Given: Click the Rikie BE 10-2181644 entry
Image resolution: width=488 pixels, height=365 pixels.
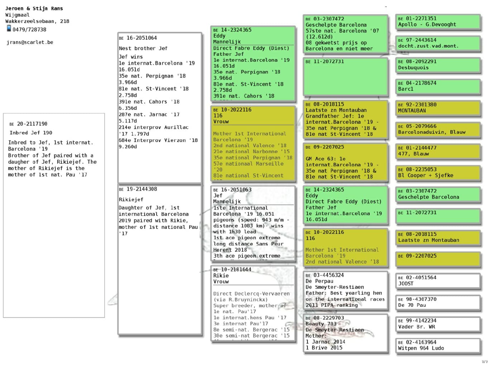Looking at the screenshot, I should point(253,303).
